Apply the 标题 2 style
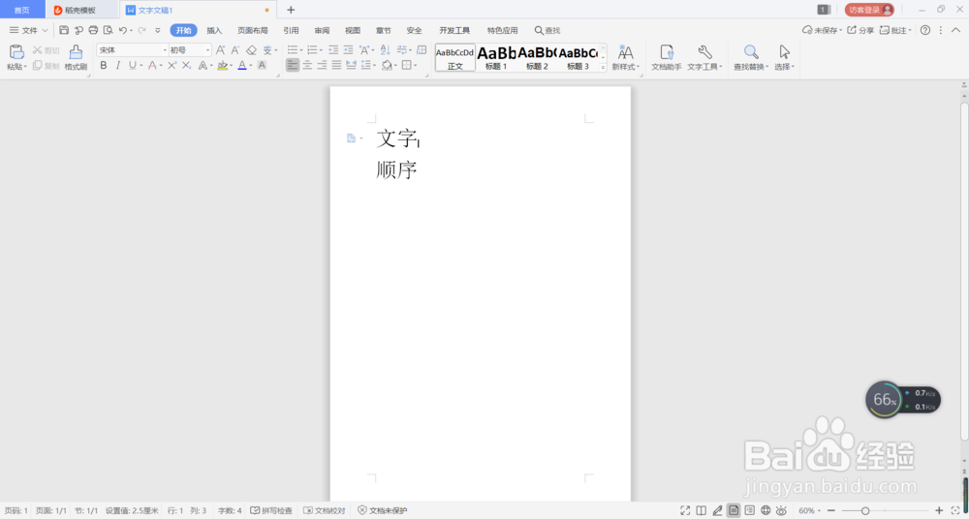 pyautogui.click(x=537, y=57)
